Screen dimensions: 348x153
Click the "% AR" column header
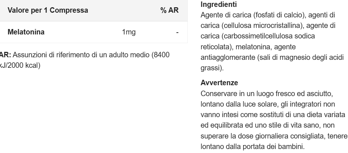[170, 11]
